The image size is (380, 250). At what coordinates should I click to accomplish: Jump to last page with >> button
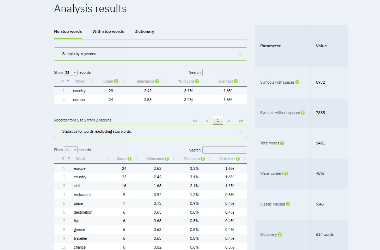(x=241, y=121)
